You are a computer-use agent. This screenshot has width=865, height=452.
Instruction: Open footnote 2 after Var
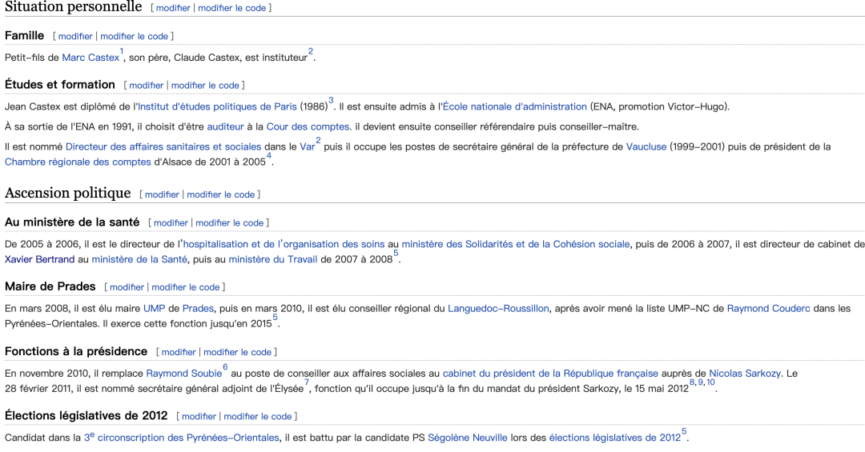[318, 141]
